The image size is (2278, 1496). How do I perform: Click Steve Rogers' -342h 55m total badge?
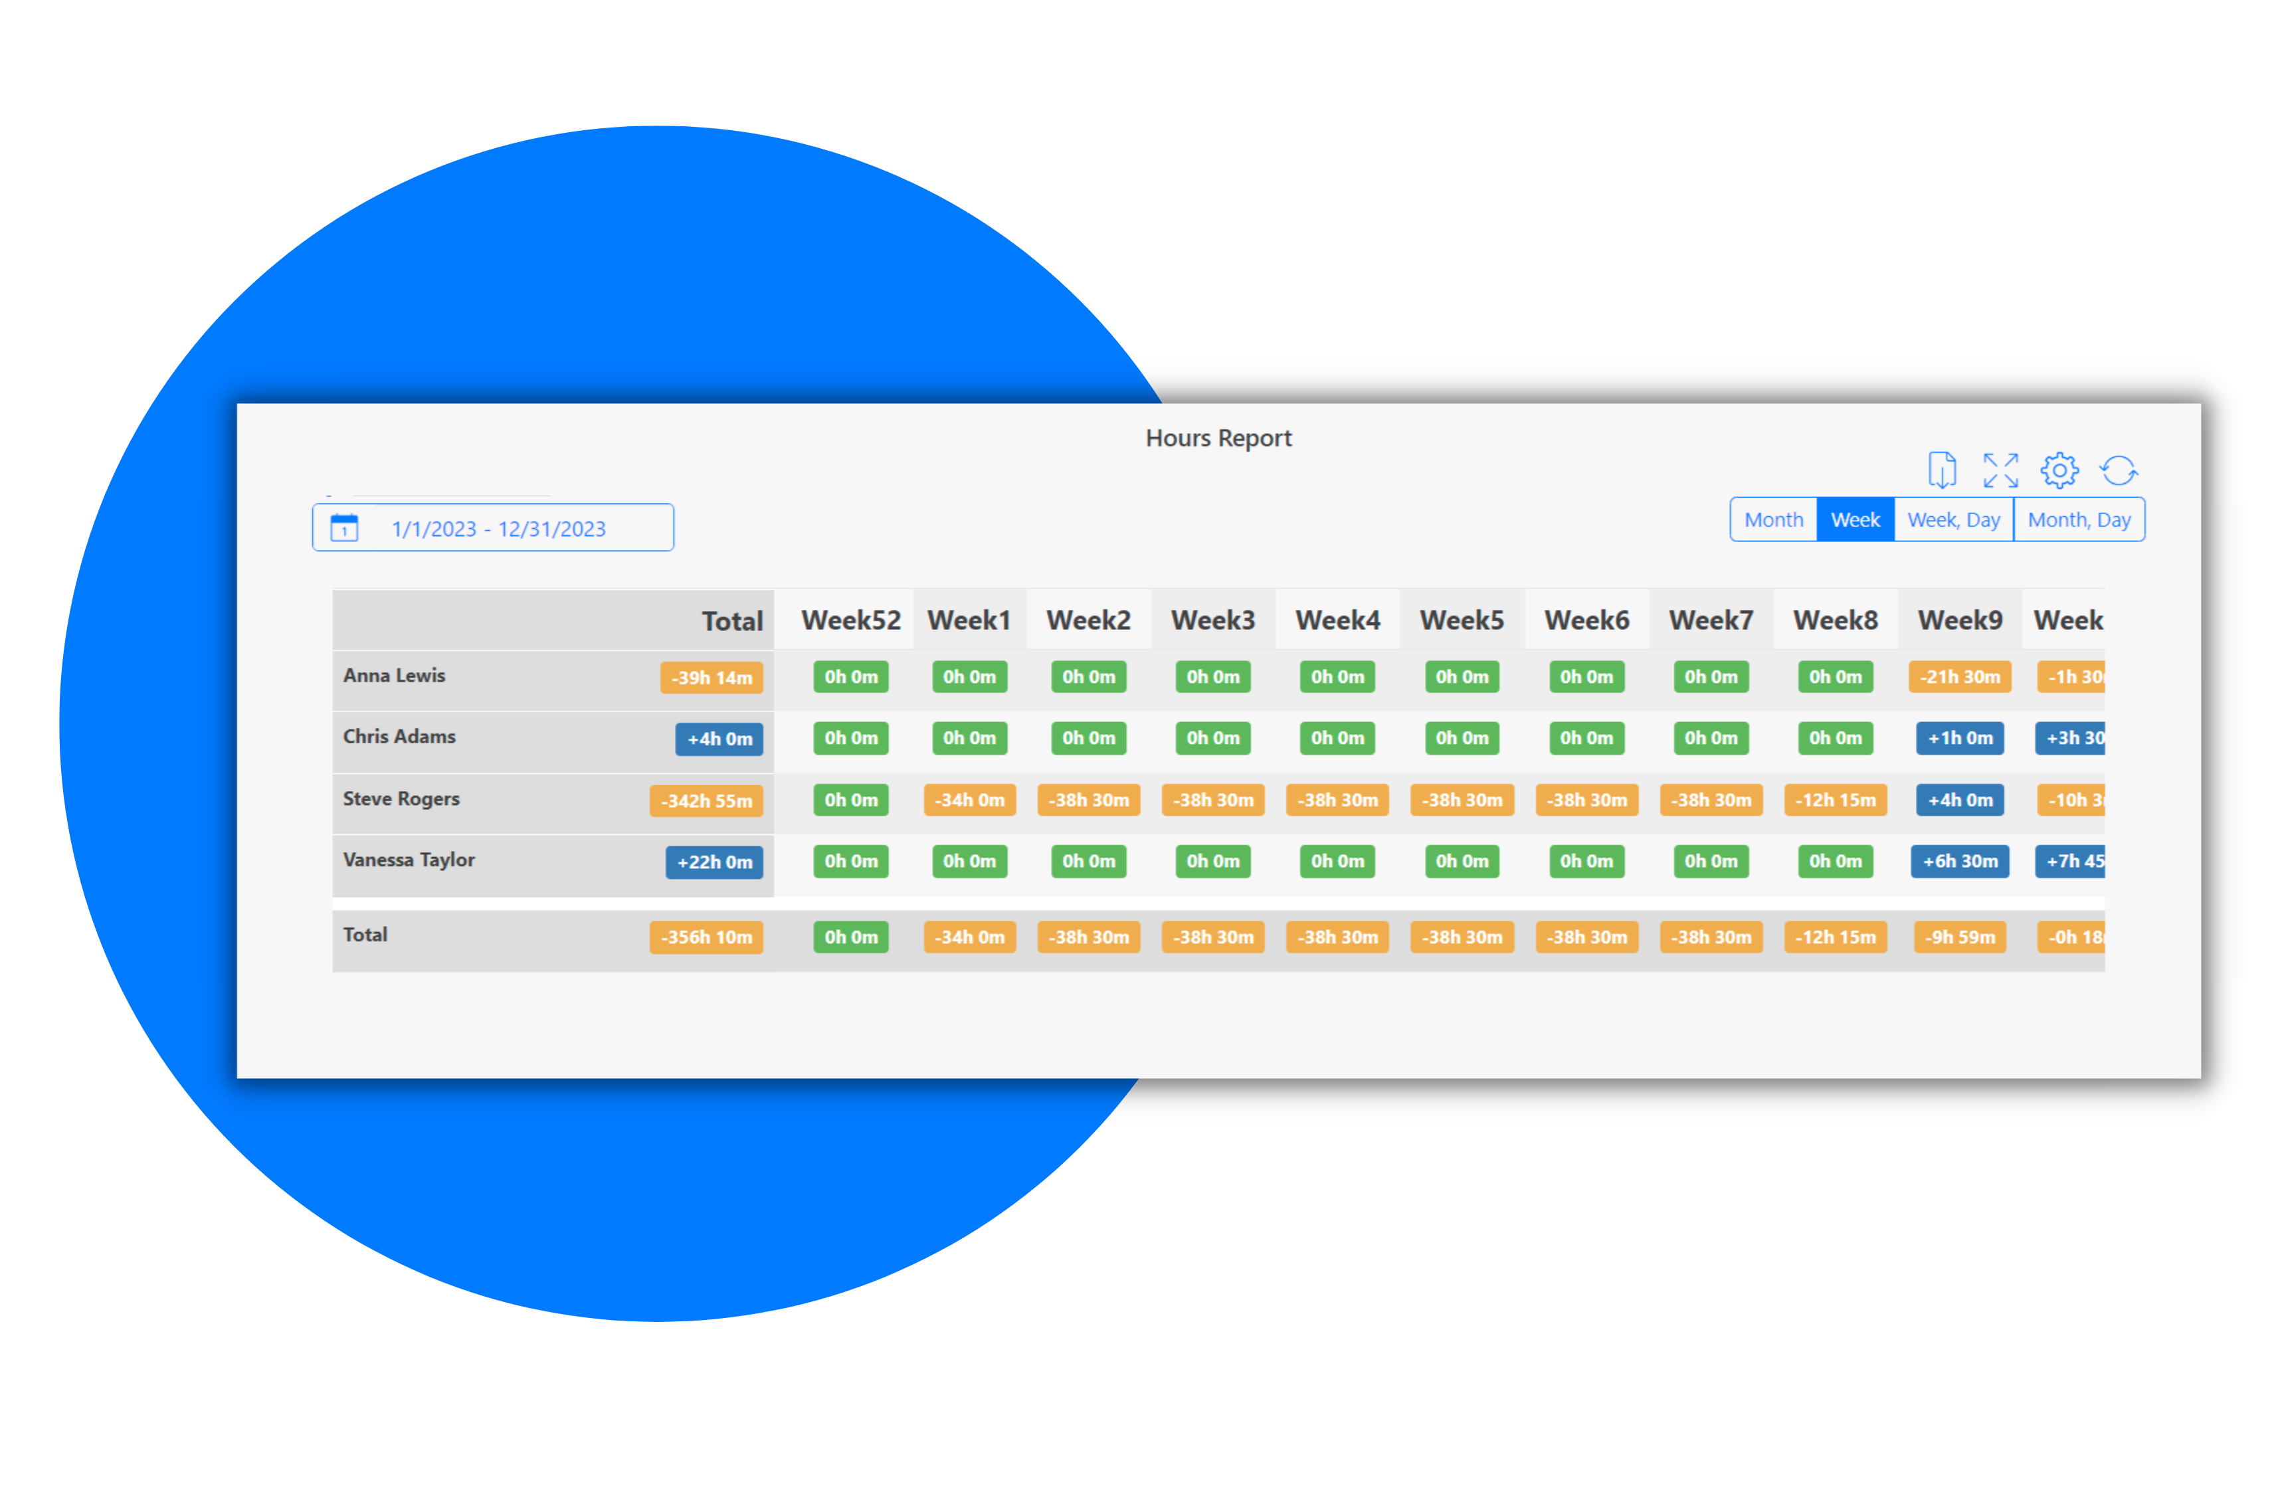pos(706,800)
